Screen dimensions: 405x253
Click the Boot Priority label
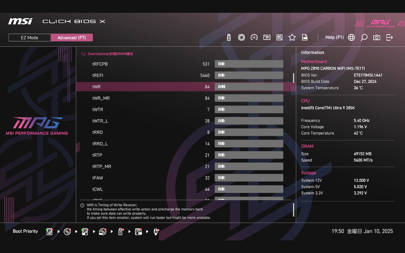[25, 231]
